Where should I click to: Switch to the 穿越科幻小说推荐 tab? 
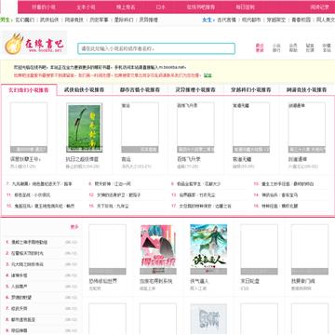click(251, 90)
